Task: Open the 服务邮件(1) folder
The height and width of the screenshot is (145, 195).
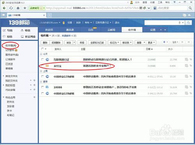Action: (x=12, y=55)
